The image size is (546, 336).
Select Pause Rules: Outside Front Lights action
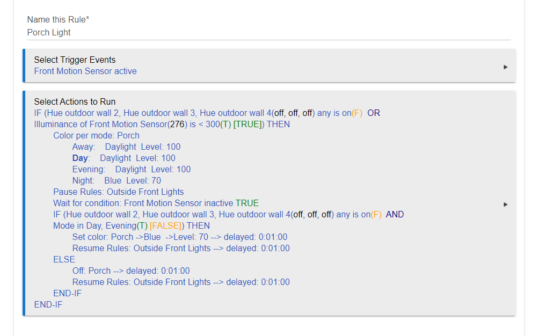[x=119, y=192]
